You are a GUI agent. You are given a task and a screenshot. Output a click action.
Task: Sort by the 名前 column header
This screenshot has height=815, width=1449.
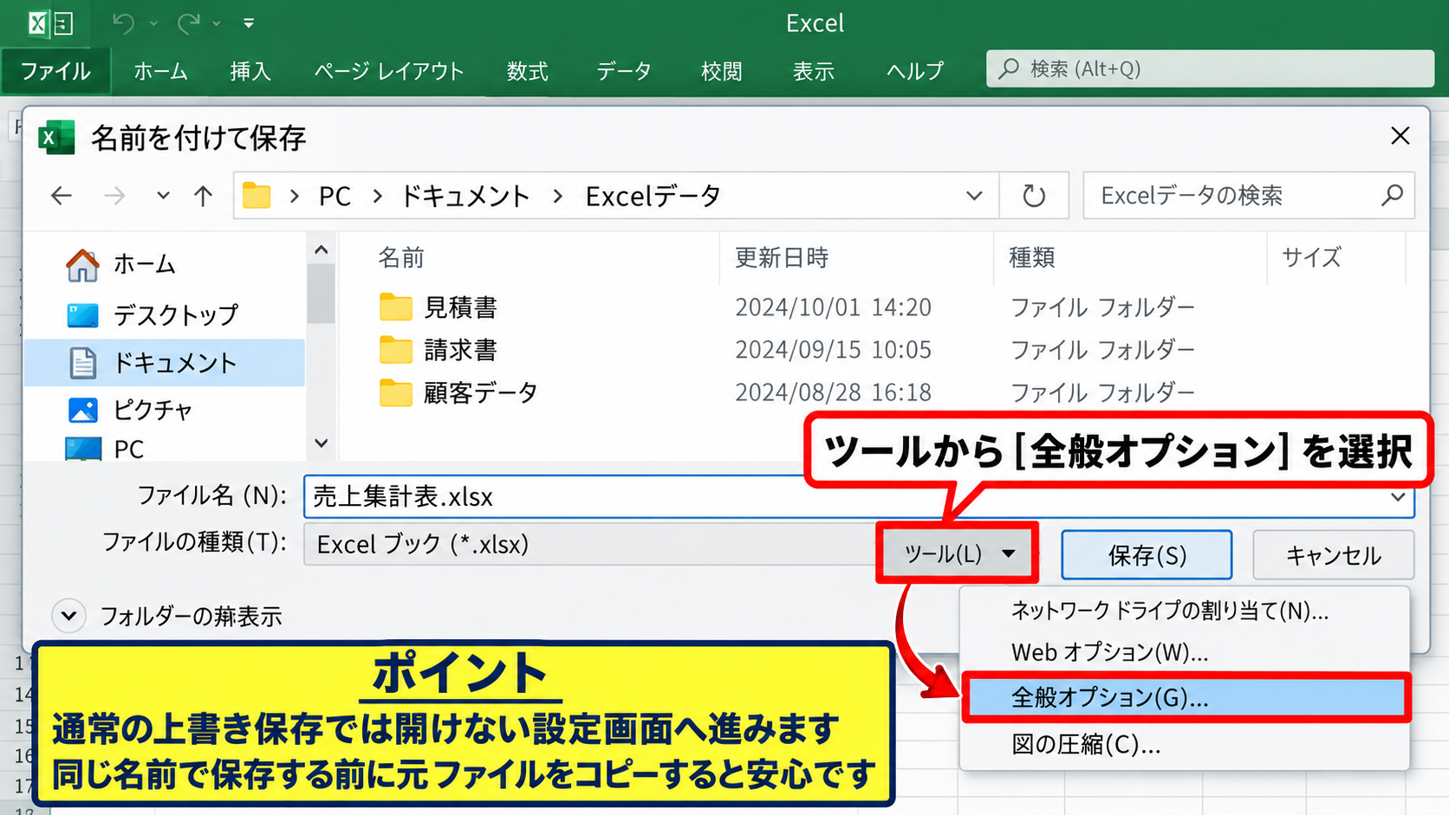[401, 257]
